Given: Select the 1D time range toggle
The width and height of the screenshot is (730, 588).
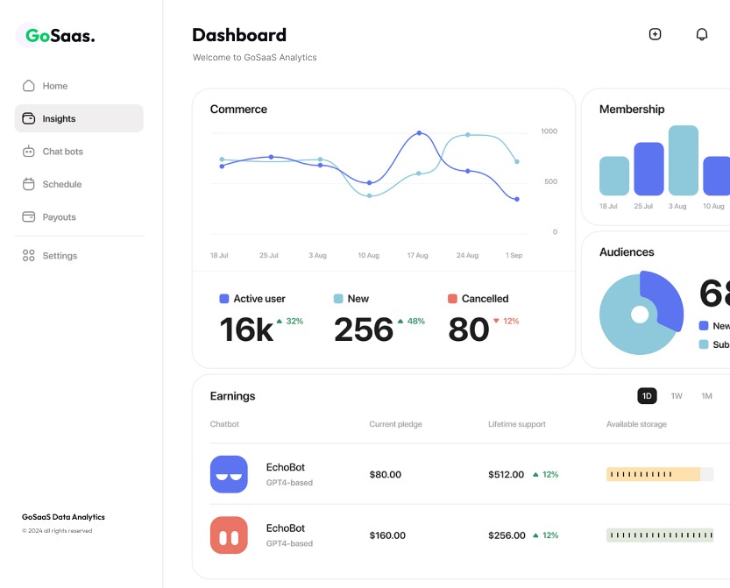Looking at the screenshot, I should (647, 396).
